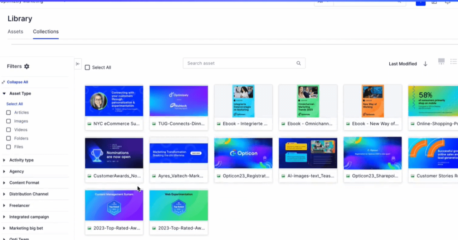
Task: Open the NYC eCommerce Su thumbnail
Action: click(114, 101)
